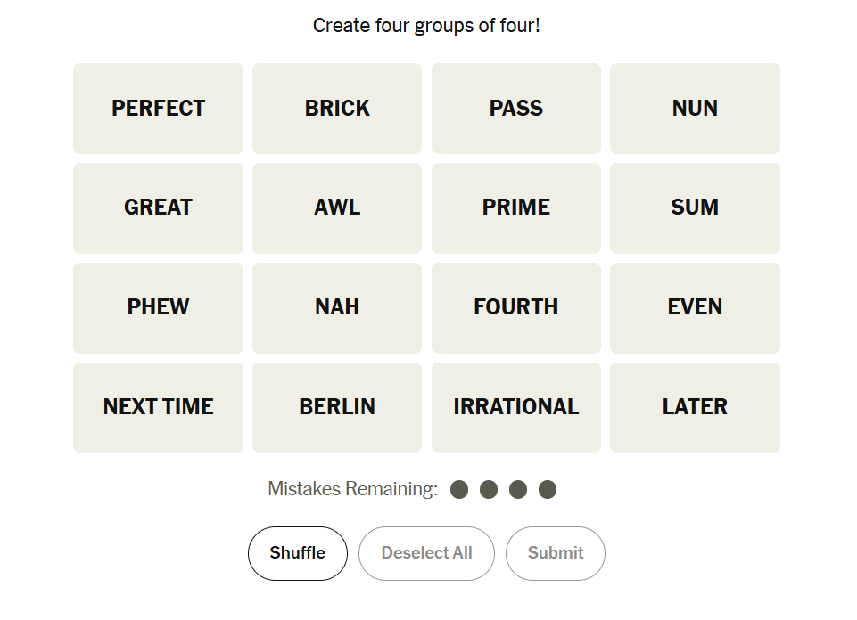Select the AWL word tile
Image resolution: width=857 pixels, height=620 pixels.
[x=337, y=208]
